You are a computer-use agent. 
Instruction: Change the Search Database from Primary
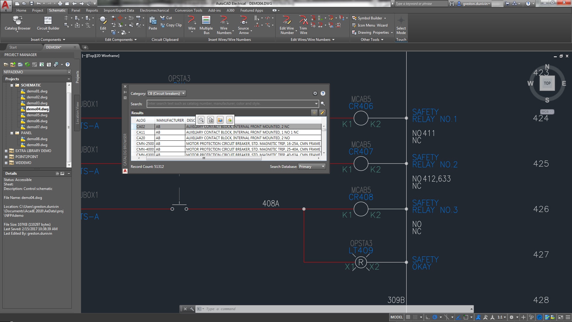pyautogui.click(x=323, y=166)
